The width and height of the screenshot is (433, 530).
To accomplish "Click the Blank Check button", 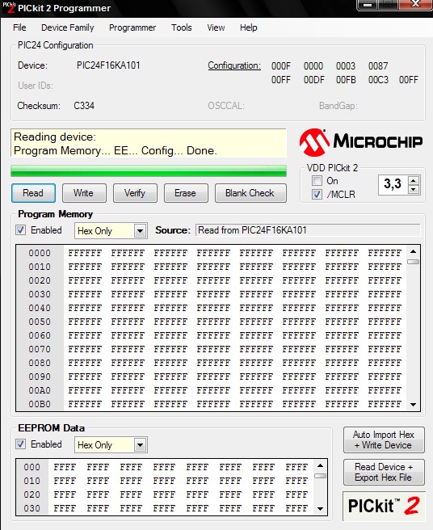I will coord(250,193).
